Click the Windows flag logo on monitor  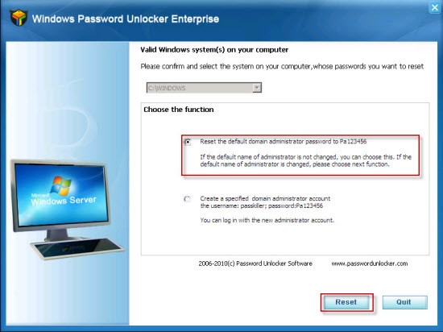60,185
